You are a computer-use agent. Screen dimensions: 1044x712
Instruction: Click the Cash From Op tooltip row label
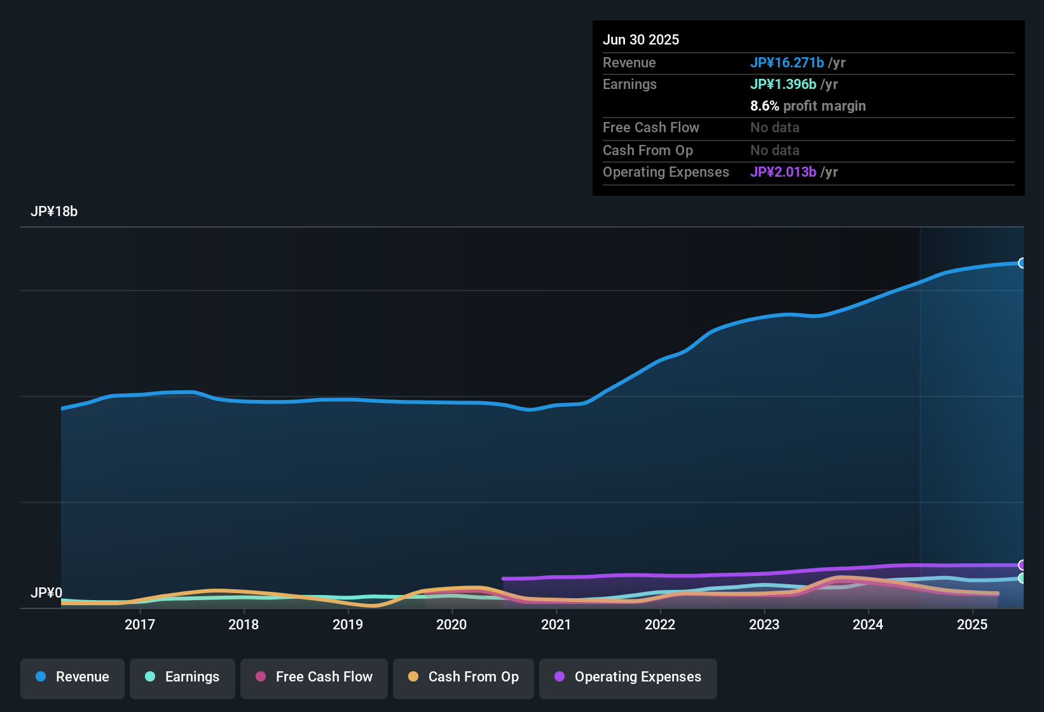click(648, 150)
